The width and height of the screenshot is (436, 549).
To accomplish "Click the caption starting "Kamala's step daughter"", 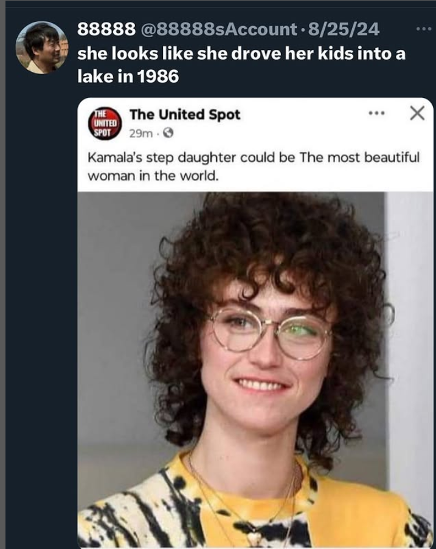I will (x=254, y=158).
